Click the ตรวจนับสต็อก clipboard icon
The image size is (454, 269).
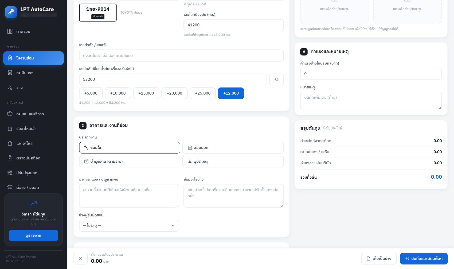10,158
